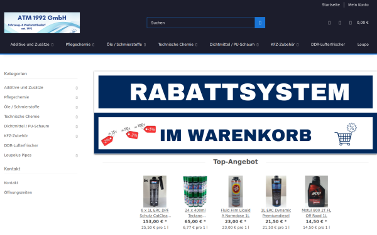Click the blue search submit button
The image size is (377, 235).
(260, 23)
